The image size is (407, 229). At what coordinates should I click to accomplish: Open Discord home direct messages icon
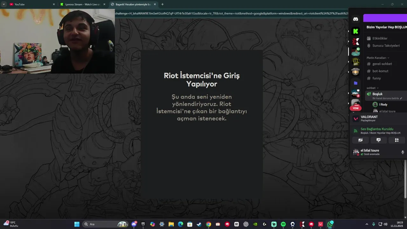point(355,19)
